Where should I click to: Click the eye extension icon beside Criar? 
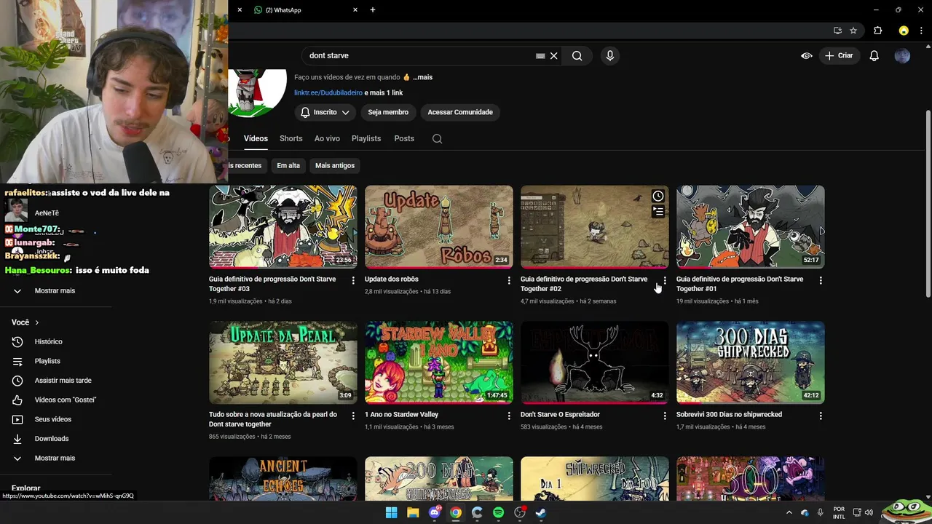click(807, 55)
